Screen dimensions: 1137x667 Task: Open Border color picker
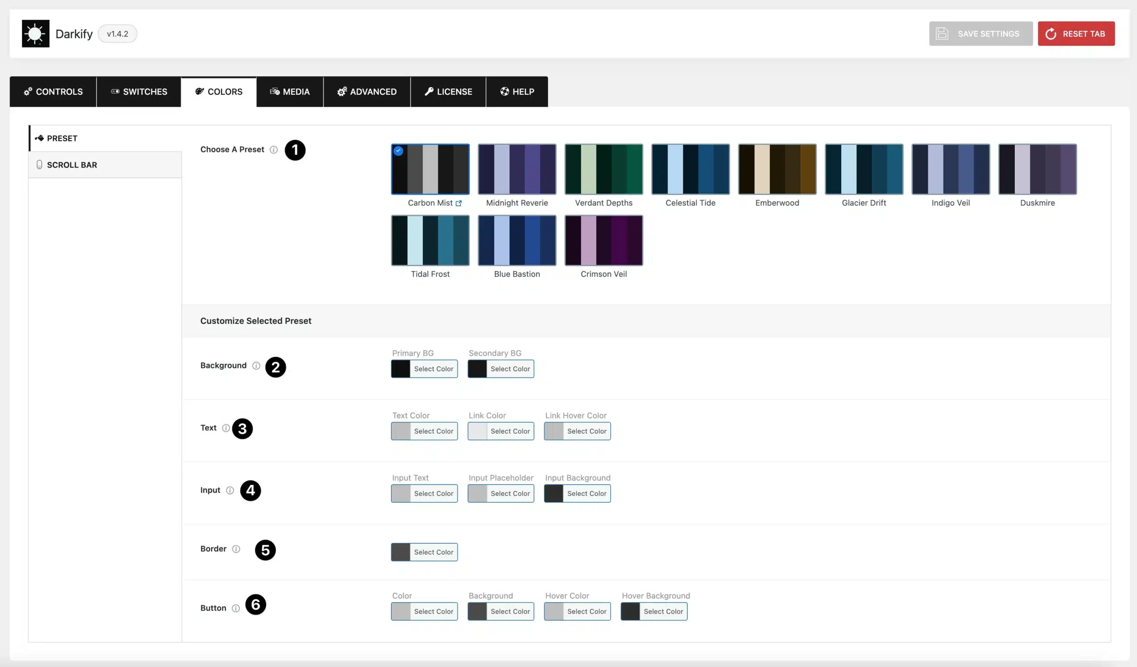pyautogui.click(x=424, y=552)
